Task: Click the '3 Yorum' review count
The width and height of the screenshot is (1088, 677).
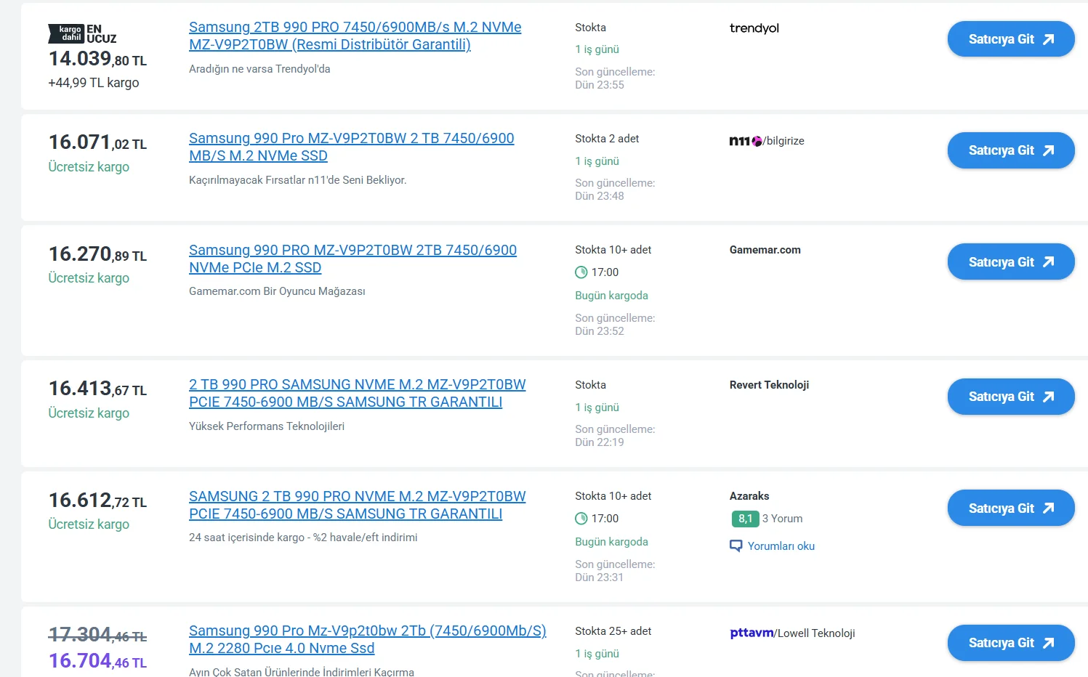Action: click(x=783, y=519)
